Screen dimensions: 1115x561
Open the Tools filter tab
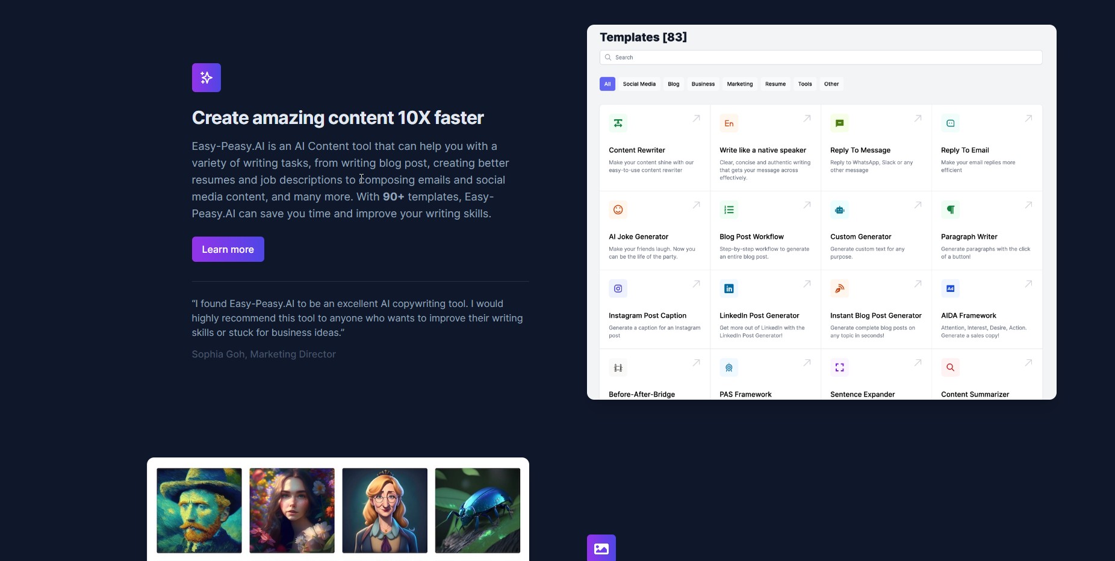click(x=805, y=84)
